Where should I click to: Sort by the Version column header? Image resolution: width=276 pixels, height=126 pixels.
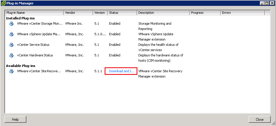click(100, 13)
